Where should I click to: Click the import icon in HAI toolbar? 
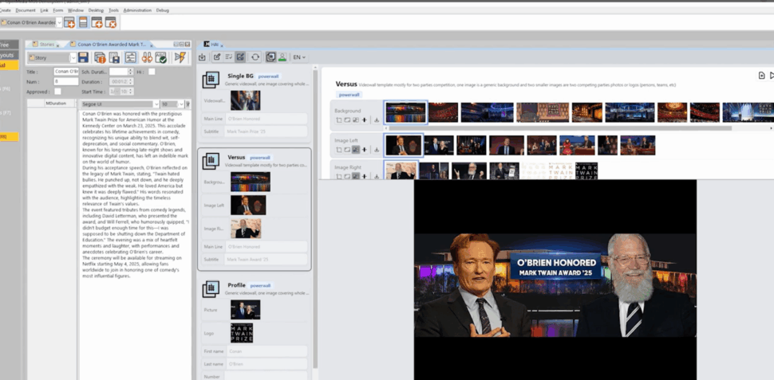(203, 57)
